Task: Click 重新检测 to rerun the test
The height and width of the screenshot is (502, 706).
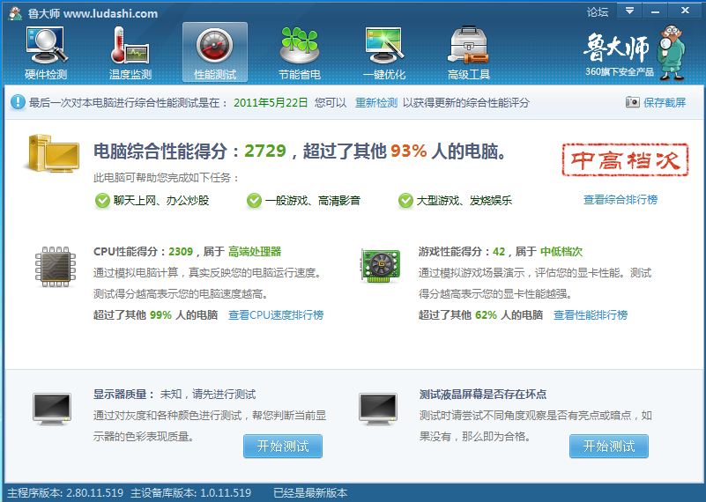Action: point(376,102)
